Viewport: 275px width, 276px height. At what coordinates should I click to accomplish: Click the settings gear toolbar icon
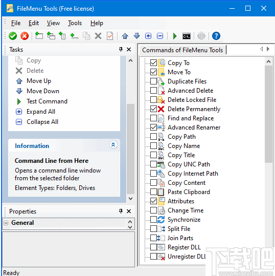(201, 36)
